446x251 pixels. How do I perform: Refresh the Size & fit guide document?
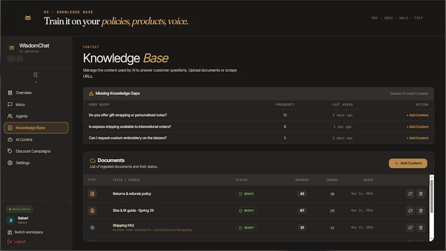tap(410, 211)
